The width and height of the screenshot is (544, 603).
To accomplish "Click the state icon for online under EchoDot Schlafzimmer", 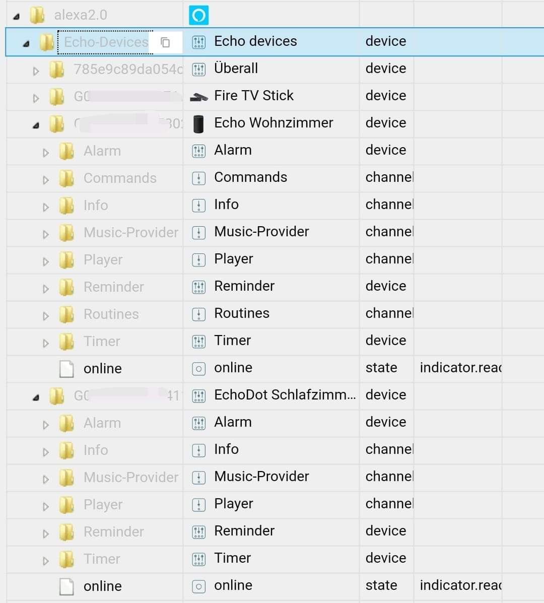I will (198, 586).
